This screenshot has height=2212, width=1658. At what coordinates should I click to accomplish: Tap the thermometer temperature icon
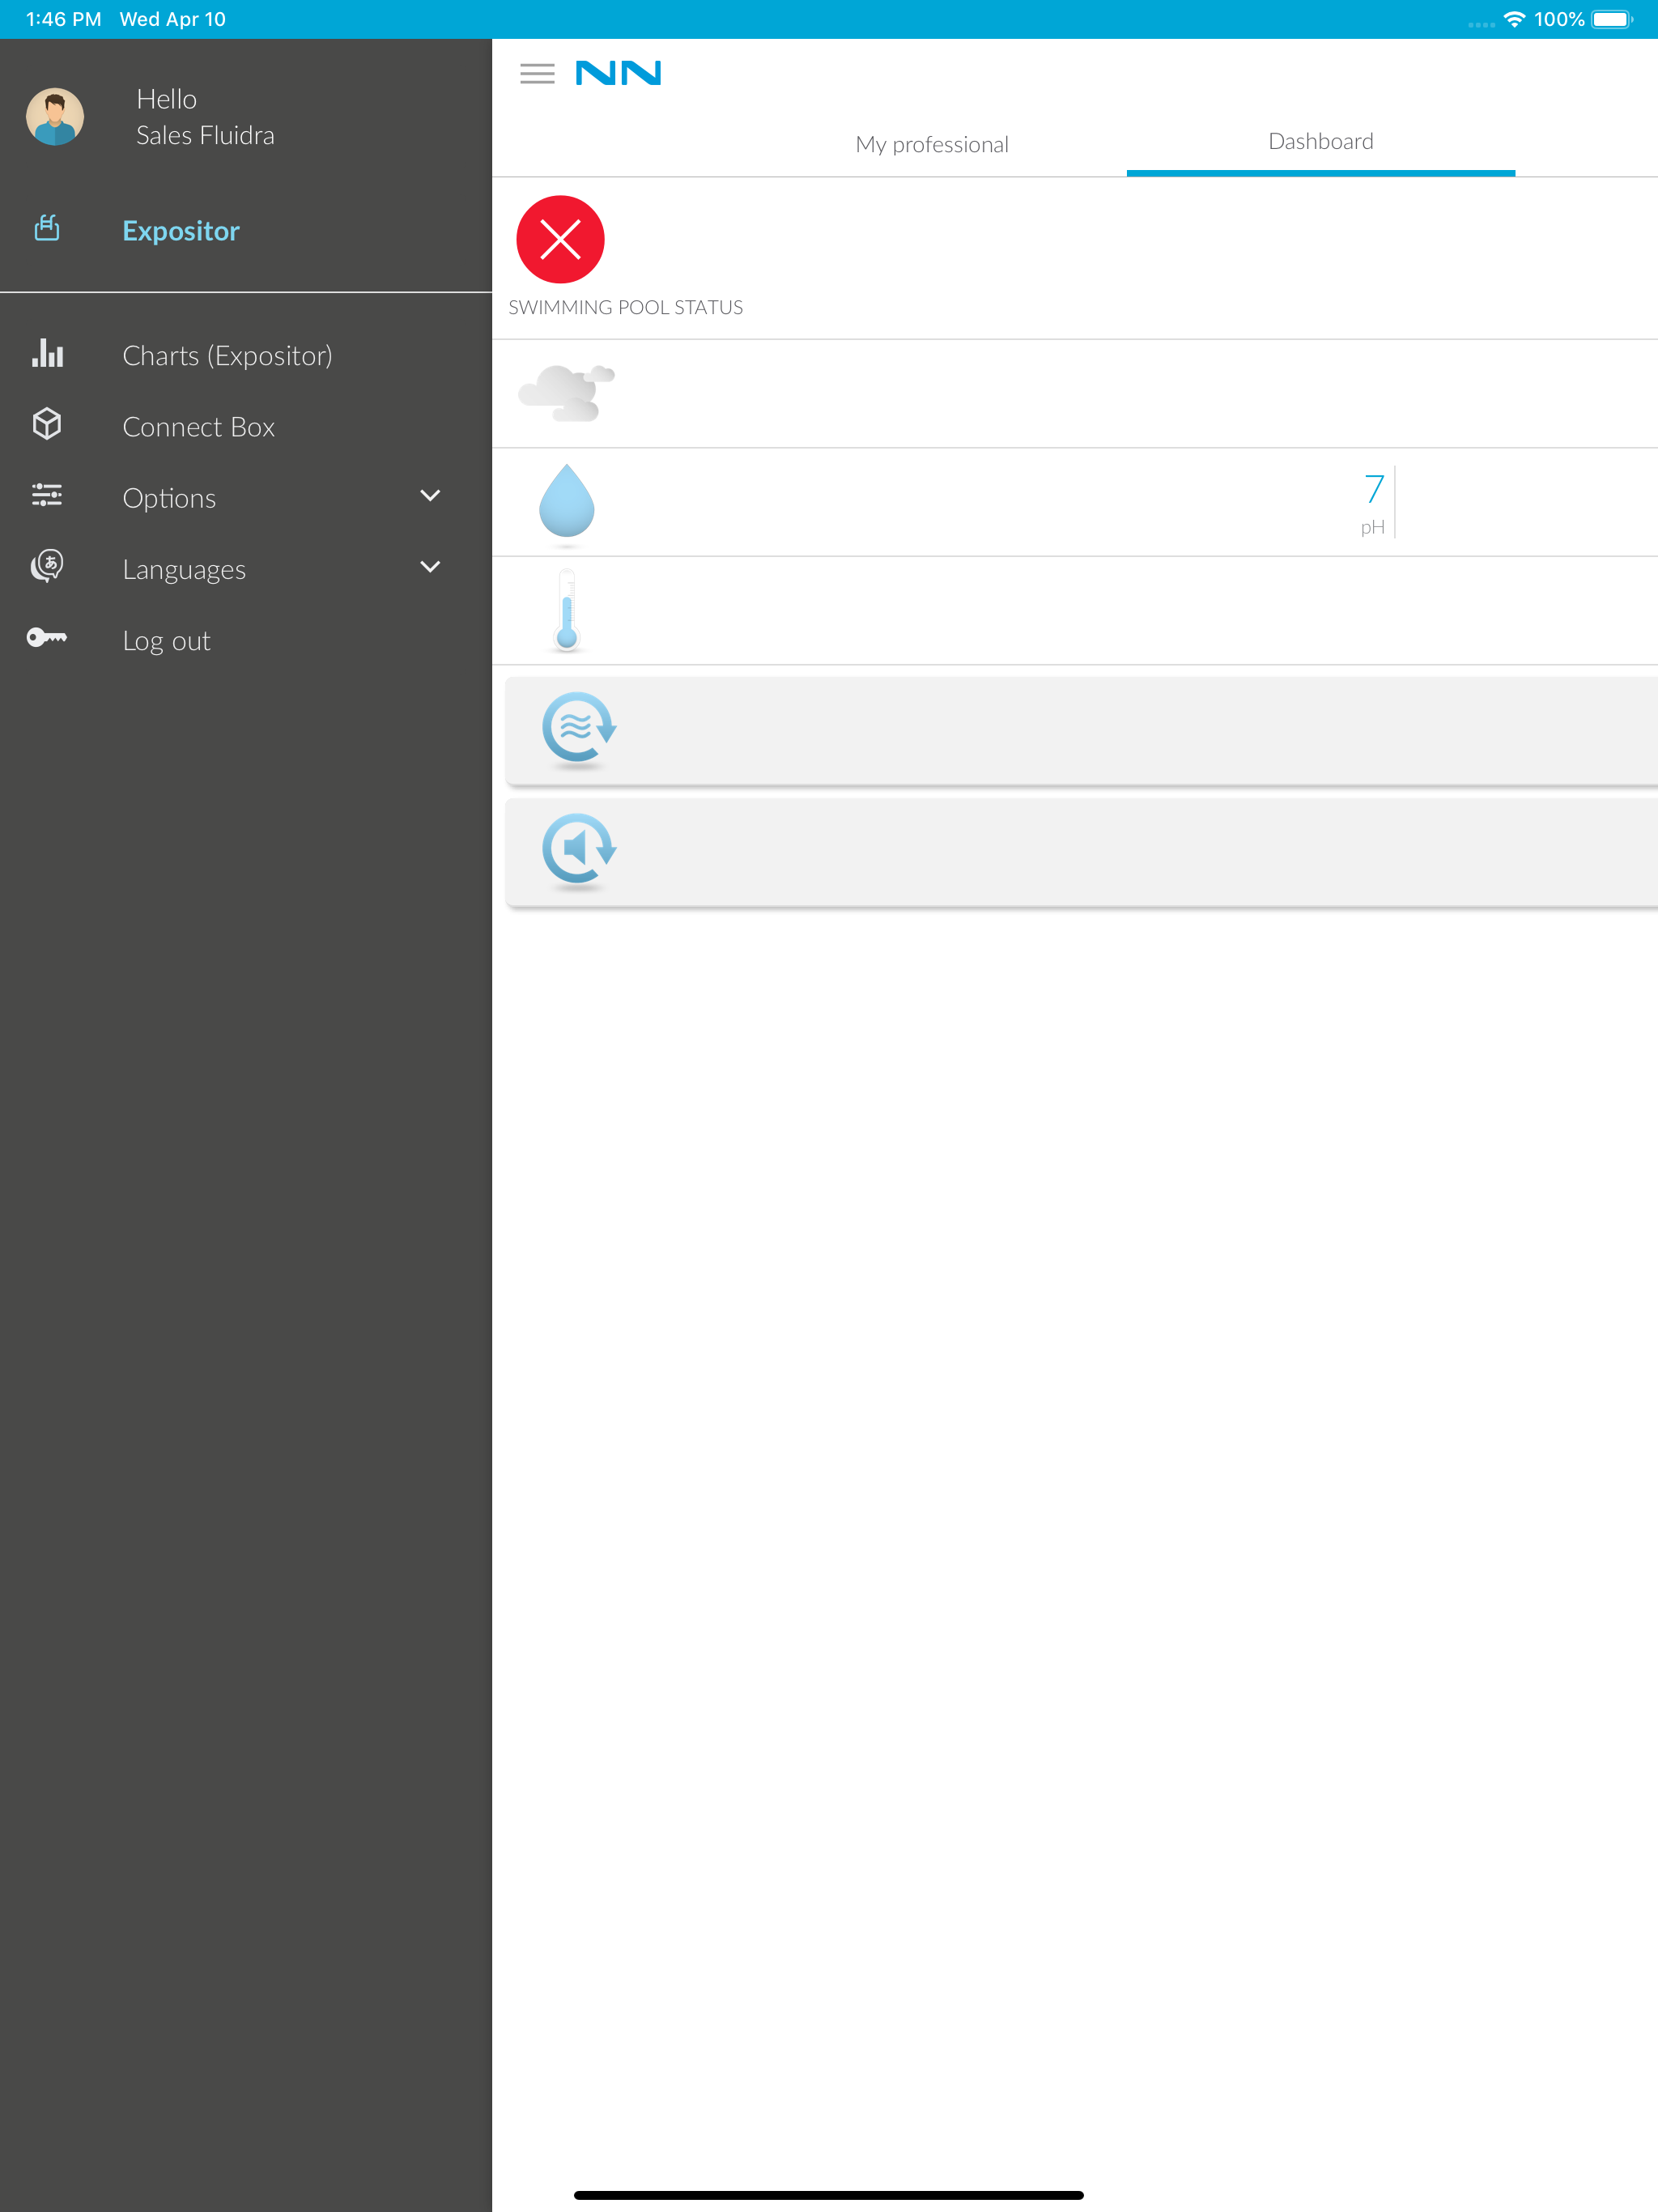pyautogui.click(x=567, y=610)
